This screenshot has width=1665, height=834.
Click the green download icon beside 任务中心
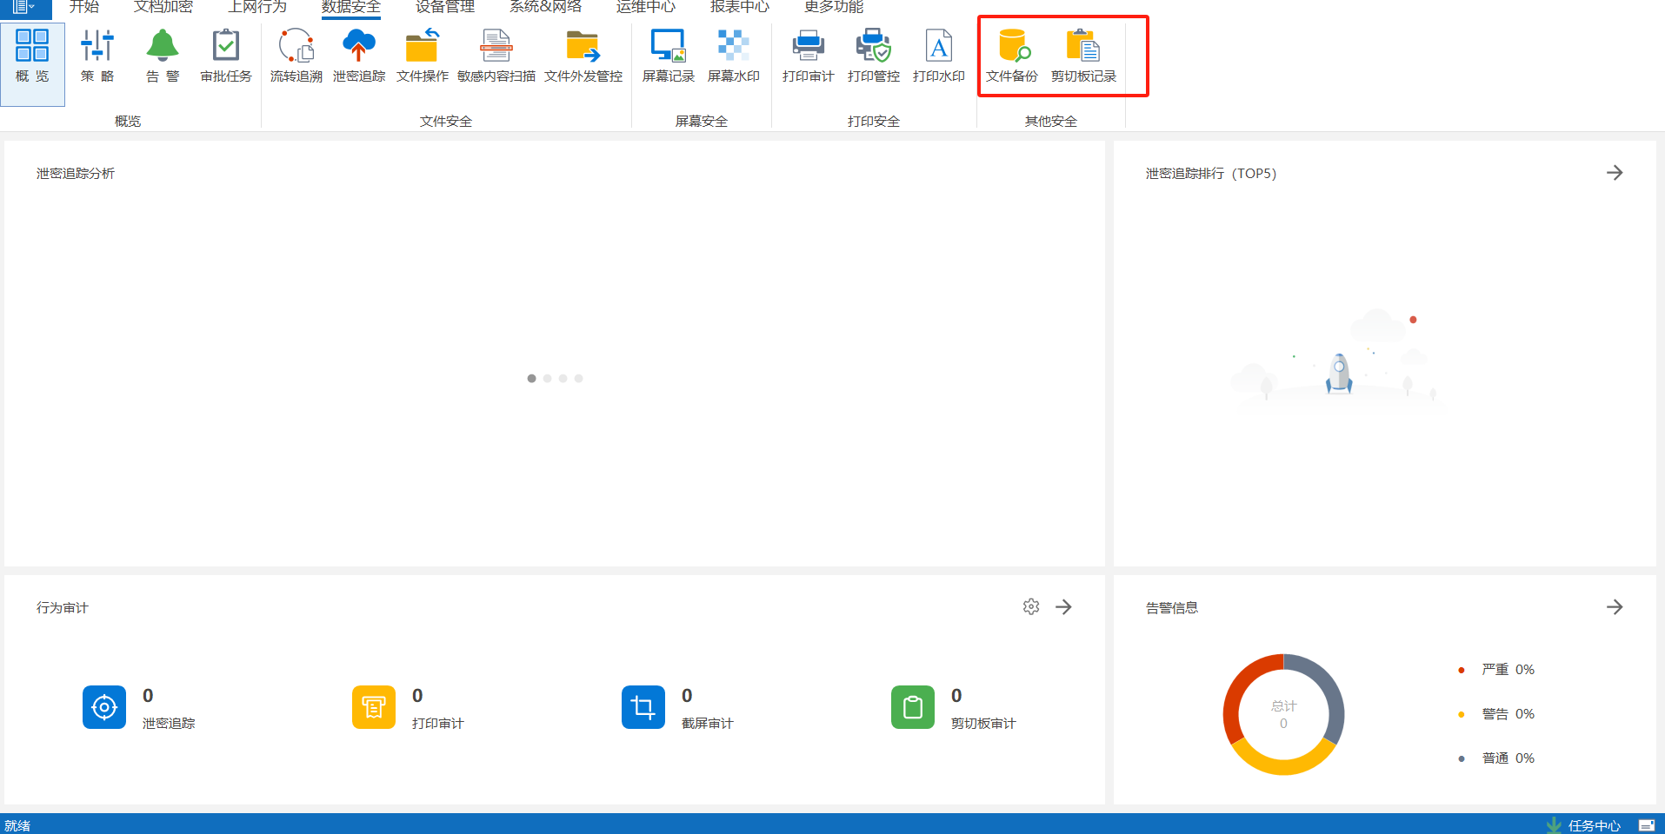[x=1554, y=825]
